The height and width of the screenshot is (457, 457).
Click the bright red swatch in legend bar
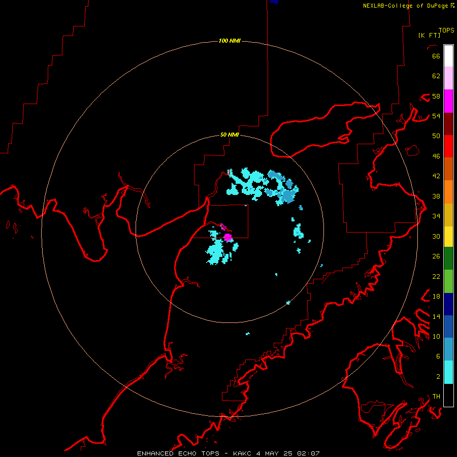click(448, 146)
